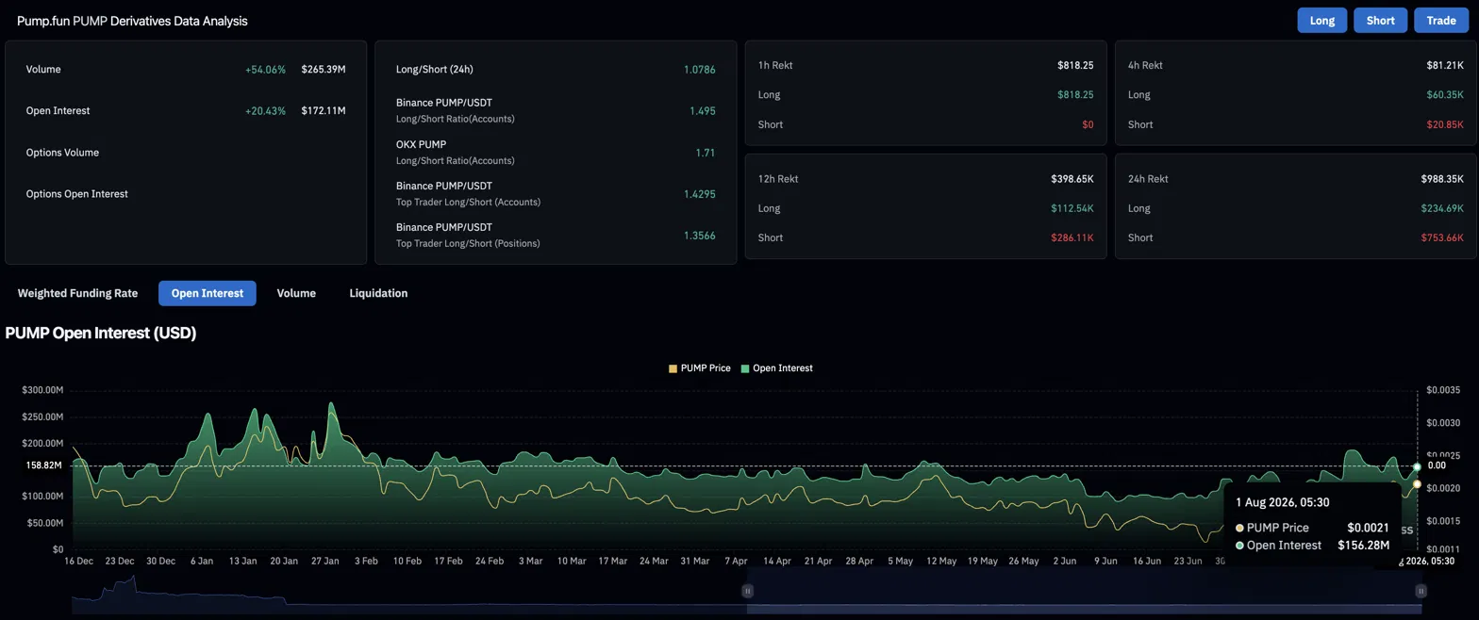Image resolution: width=1479 pixels, height=620 pixels.
Task: Click the Trade button
Action: click(1440, 20)
